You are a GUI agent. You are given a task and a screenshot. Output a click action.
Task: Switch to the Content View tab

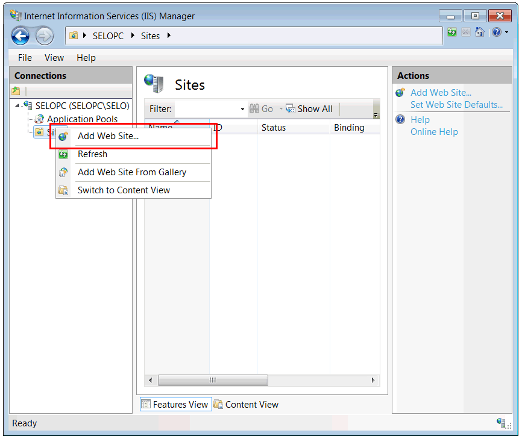pos(247,405)
